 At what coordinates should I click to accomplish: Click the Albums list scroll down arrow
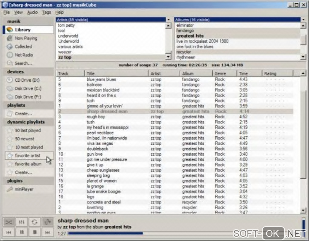[303, 57]
